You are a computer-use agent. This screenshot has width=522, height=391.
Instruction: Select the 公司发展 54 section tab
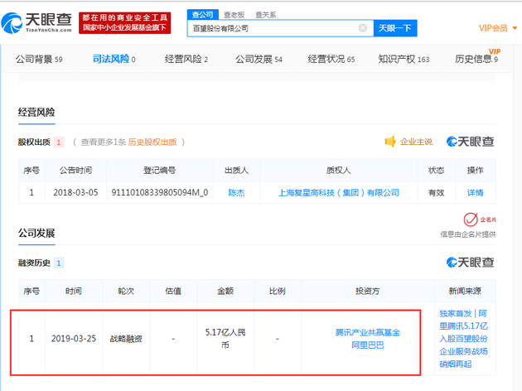click(x=259, y=60)
